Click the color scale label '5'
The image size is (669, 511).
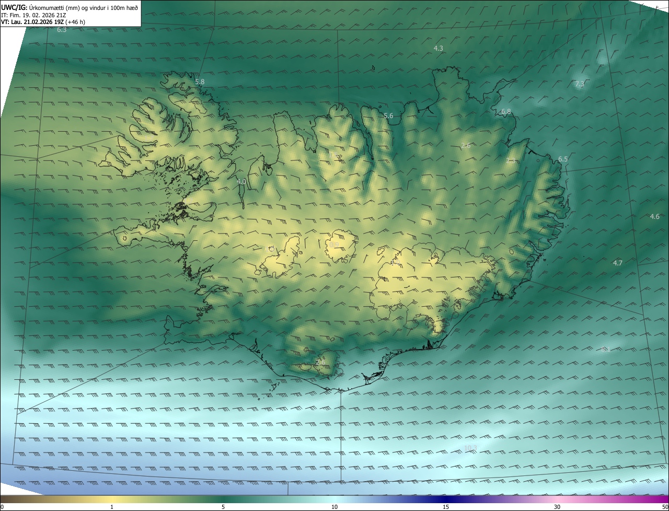223,507
